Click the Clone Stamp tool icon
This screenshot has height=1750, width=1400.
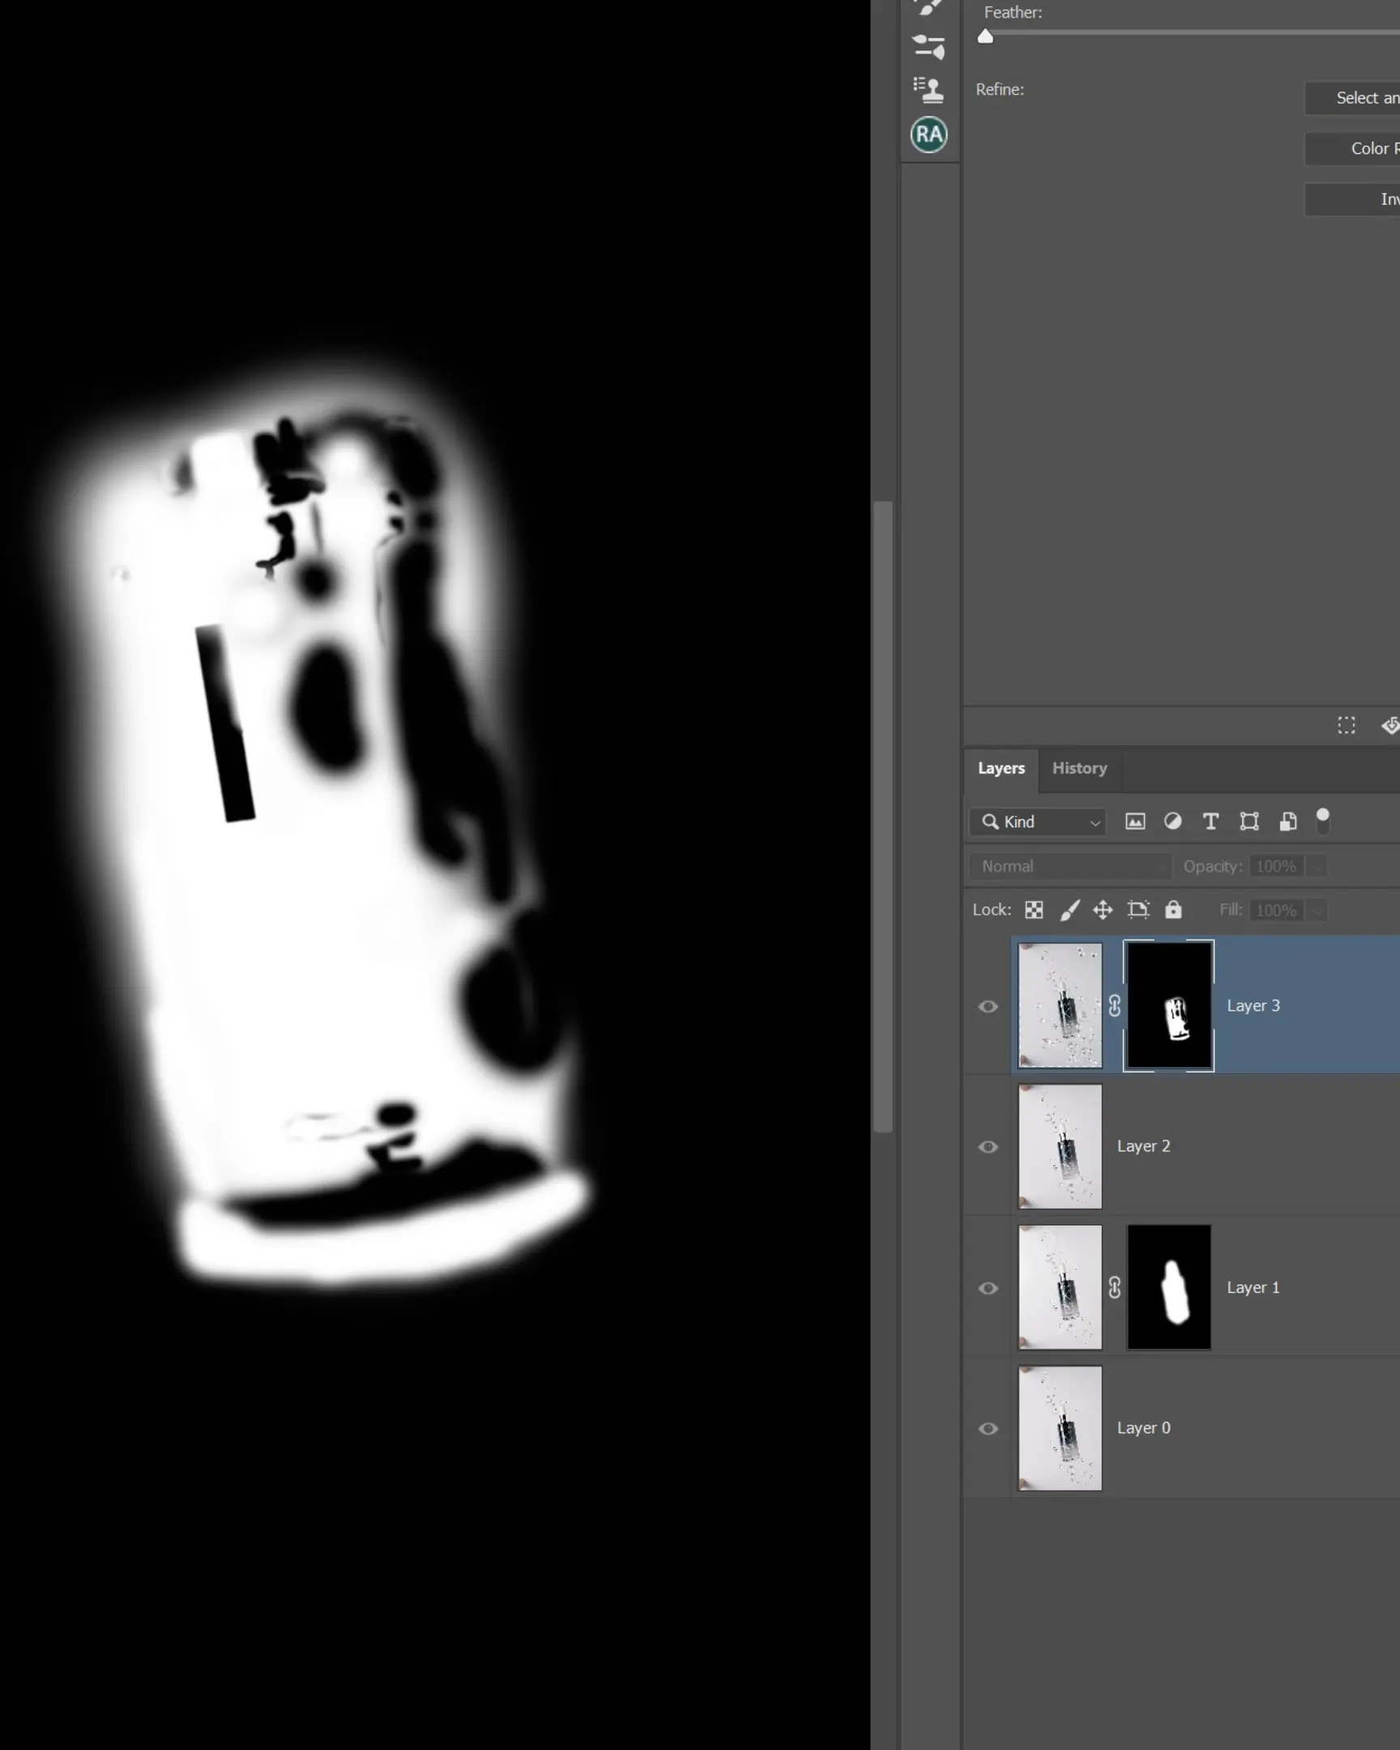click(x=928, y=90)
